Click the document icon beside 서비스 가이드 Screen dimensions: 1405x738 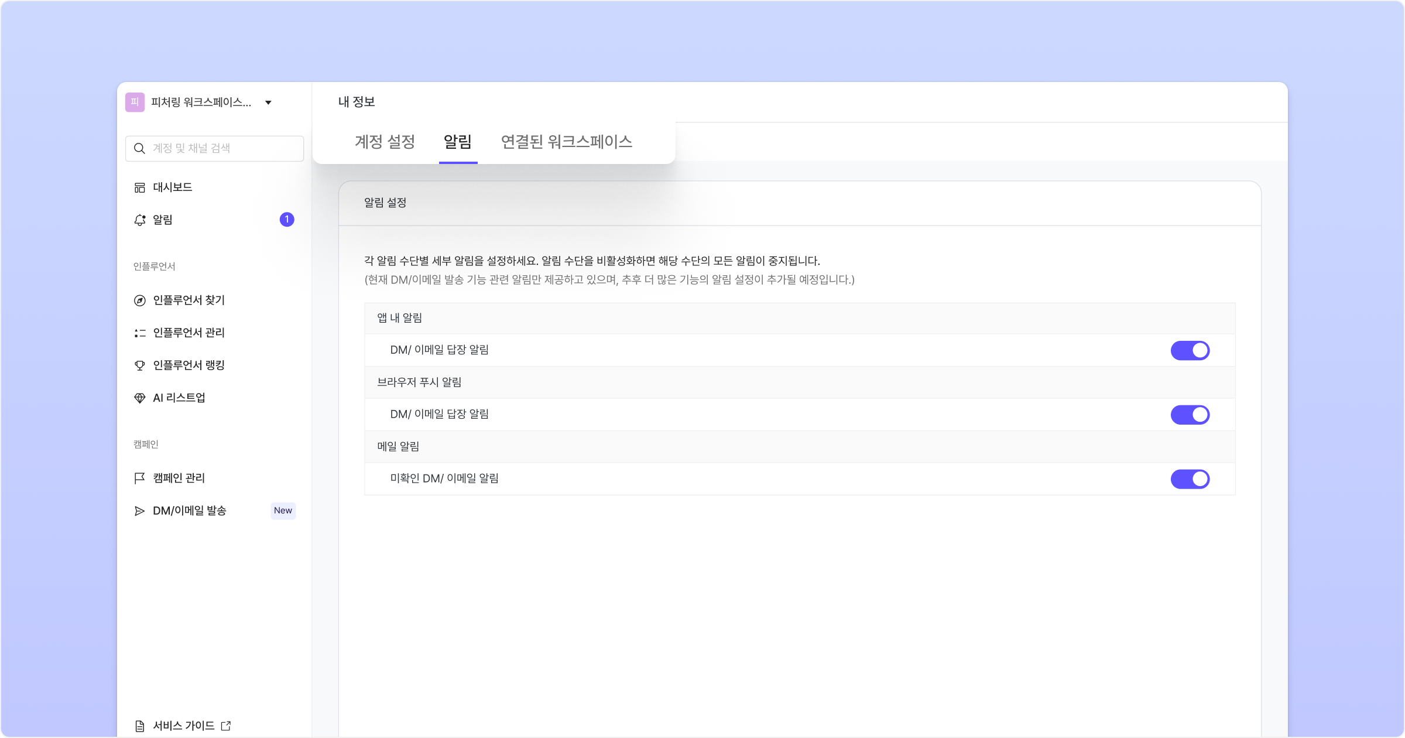click(139, 726)
